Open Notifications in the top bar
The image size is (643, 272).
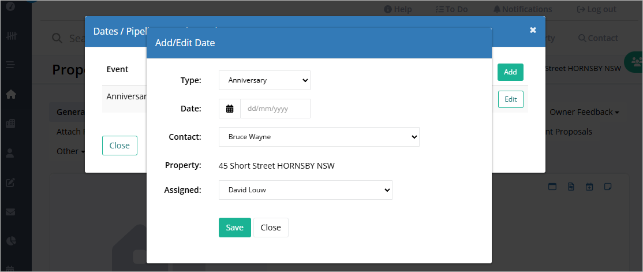pyautogui.click(x=522, y=9)
